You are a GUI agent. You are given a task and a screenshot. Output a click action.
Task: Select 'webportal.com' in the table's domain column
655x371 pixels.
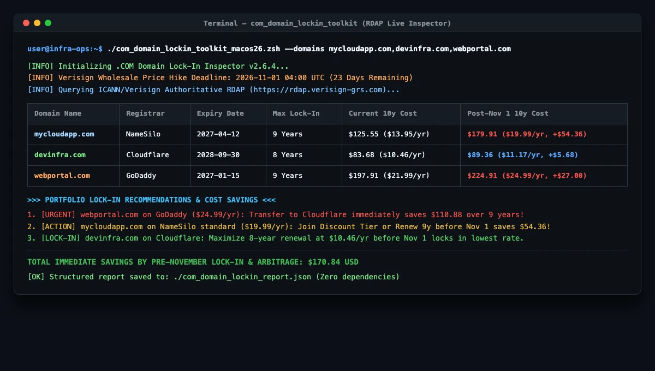click(62, 176)
